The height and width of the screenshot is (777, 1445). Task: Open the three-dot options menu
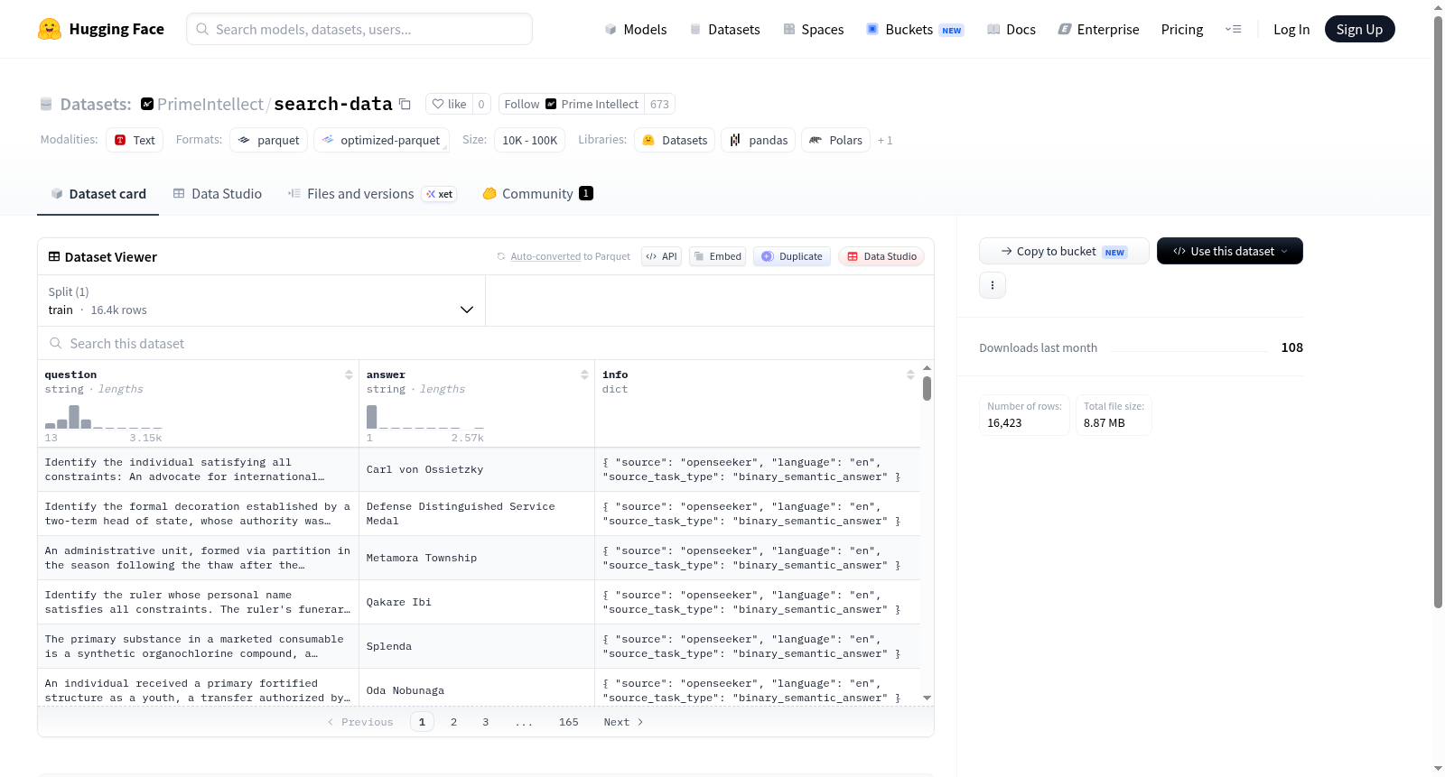pos(993,285)
